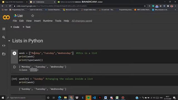Open Microsoft Edge from the taskbar
This screenshot has height=100, width=178.
60,97
